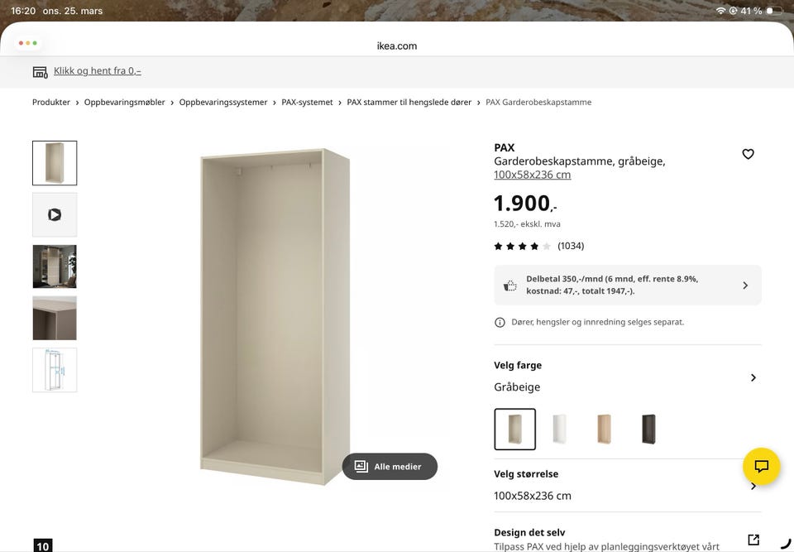Screen dimensions: 794x552
Task: Click the delivery installment piggy bank icon
Action: coord(510,285)
